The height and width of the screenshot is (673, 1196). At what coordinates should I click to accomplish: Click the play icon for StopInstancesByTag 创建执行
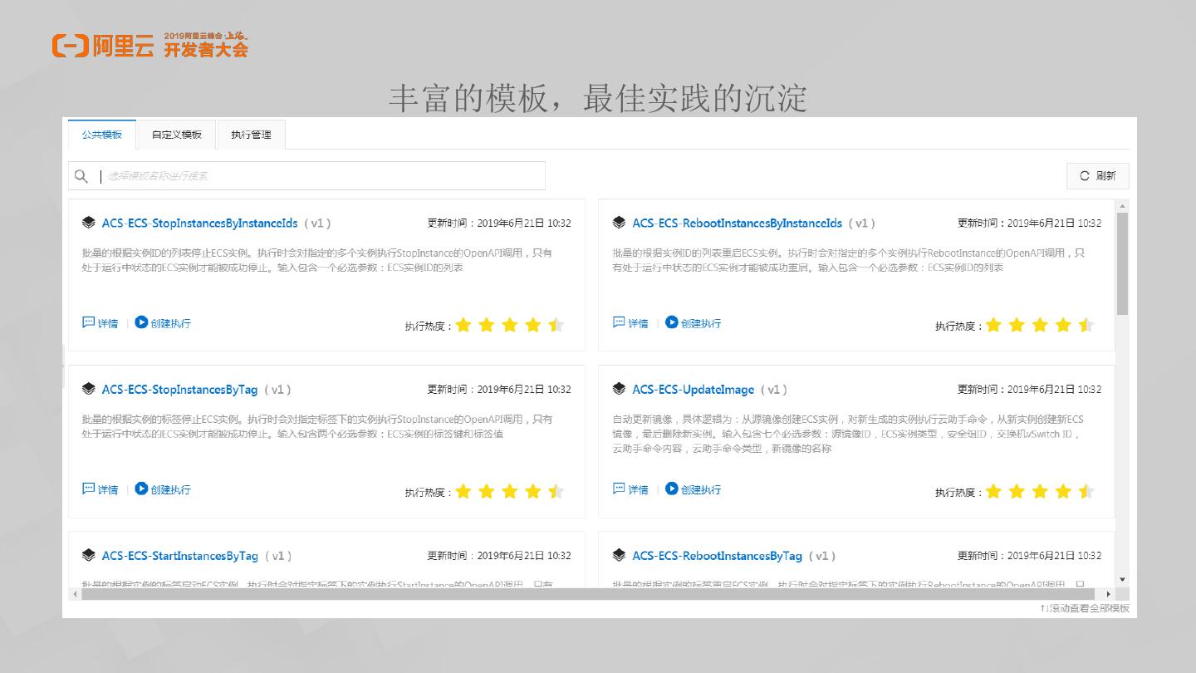pyautogui.click(x=141, y=489)
